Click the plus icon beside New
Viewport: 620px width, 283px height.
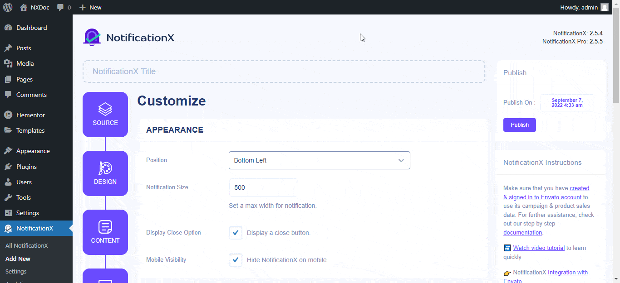82,7
